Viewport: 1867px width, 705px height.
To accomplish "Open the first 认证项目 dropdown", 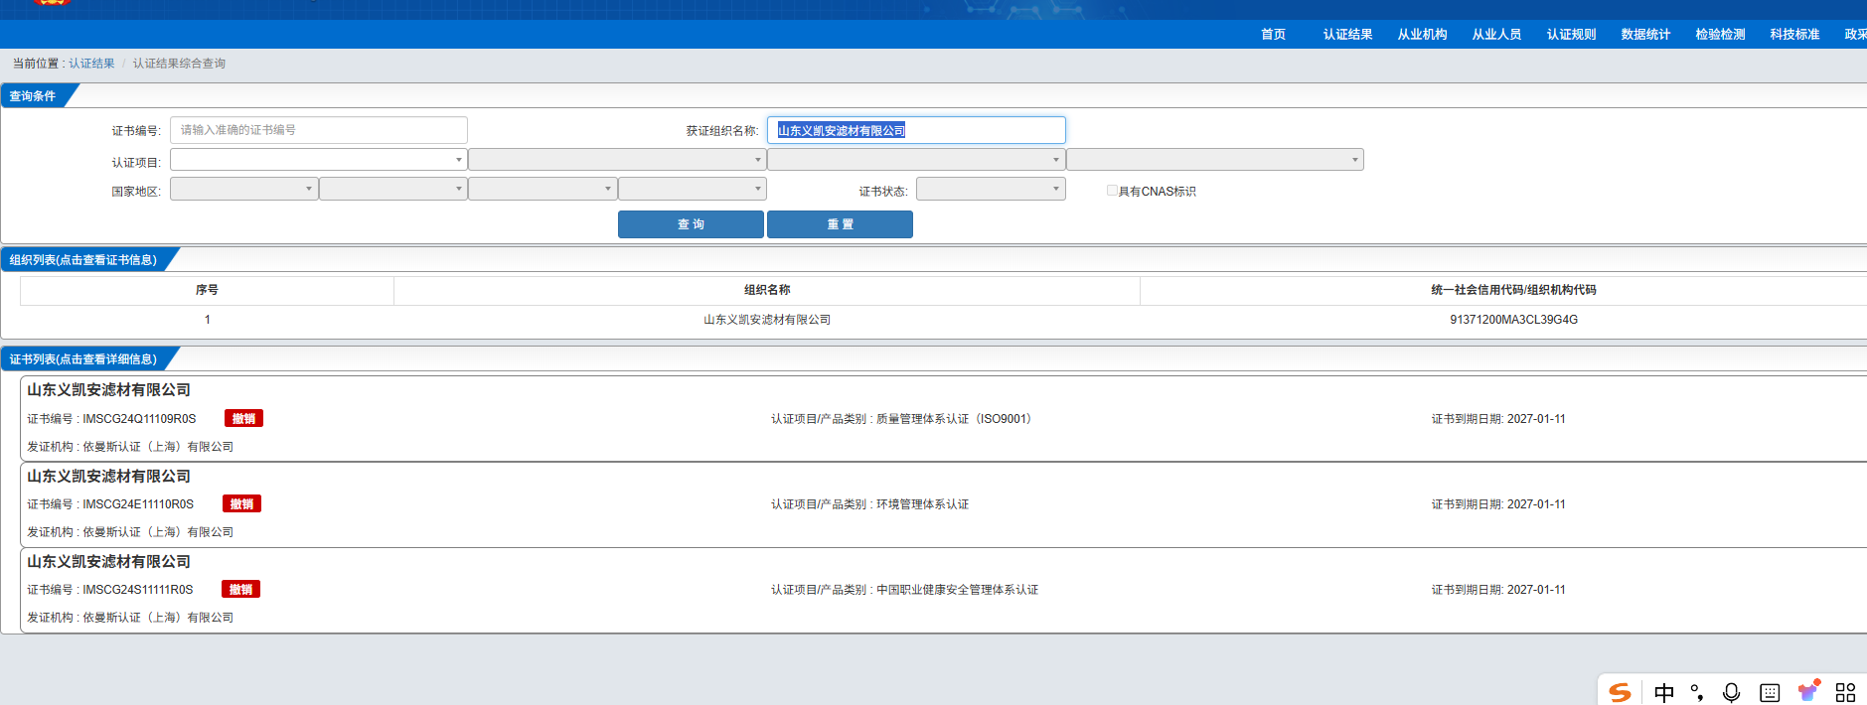I will 319,160.
